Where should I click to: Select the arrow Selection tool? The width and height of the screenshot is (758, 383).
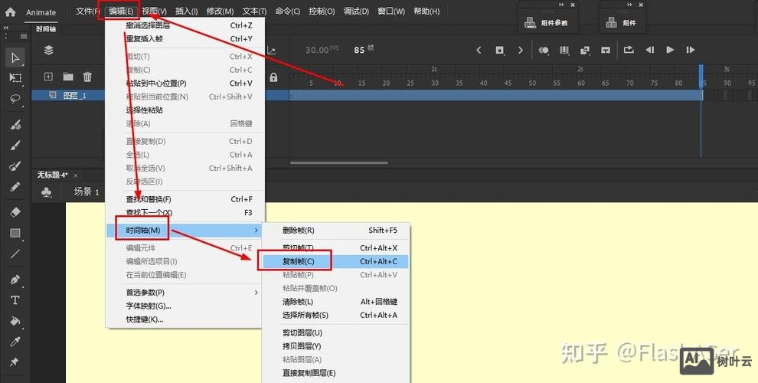[x=15, y=58]
